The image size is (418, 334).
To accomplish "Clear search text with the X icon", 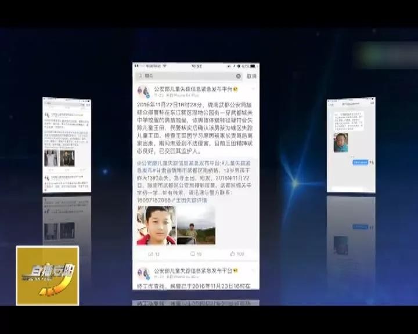I will click(x=238, y=76).
